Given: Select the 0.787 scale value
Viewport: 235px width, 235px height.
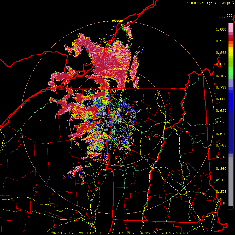Looking at the screenshot, I should click(221, 76).
